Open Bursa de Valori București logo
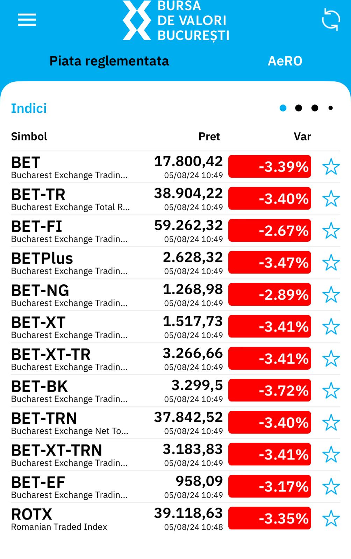Viewport: 351px width, 559px height. pos(176,20)
